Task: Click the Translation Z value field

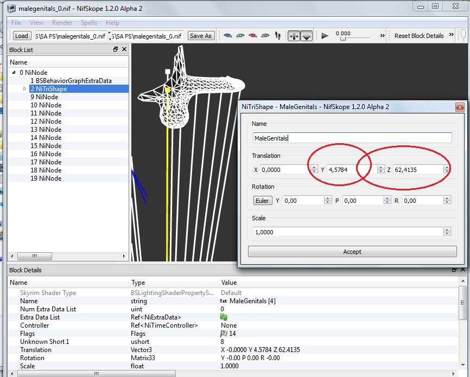Action: (418, 170)
